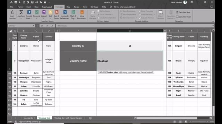This screenshot has width=222, height=124.
Task: Select column F header
Action: click(x=78, y=31)
